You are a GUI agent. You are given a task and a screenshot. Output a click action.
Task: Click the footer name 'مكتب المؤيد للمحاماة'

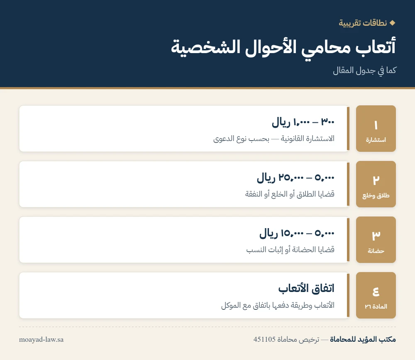coord(363,339)
